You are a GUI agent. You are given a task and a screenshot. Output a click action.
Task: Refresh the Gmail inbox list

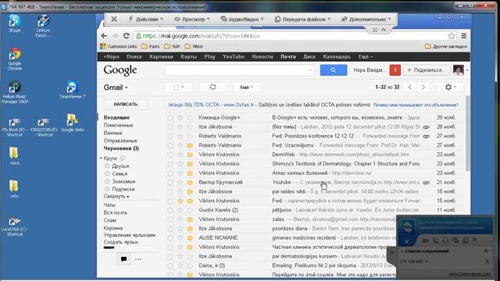(x=212, y=87)
